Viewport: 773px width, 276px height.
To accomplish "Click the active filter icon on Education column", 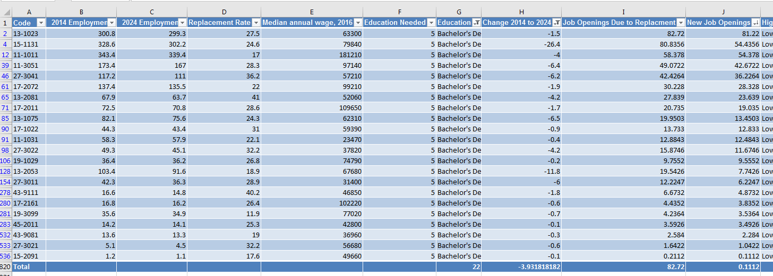I will 476,23.
